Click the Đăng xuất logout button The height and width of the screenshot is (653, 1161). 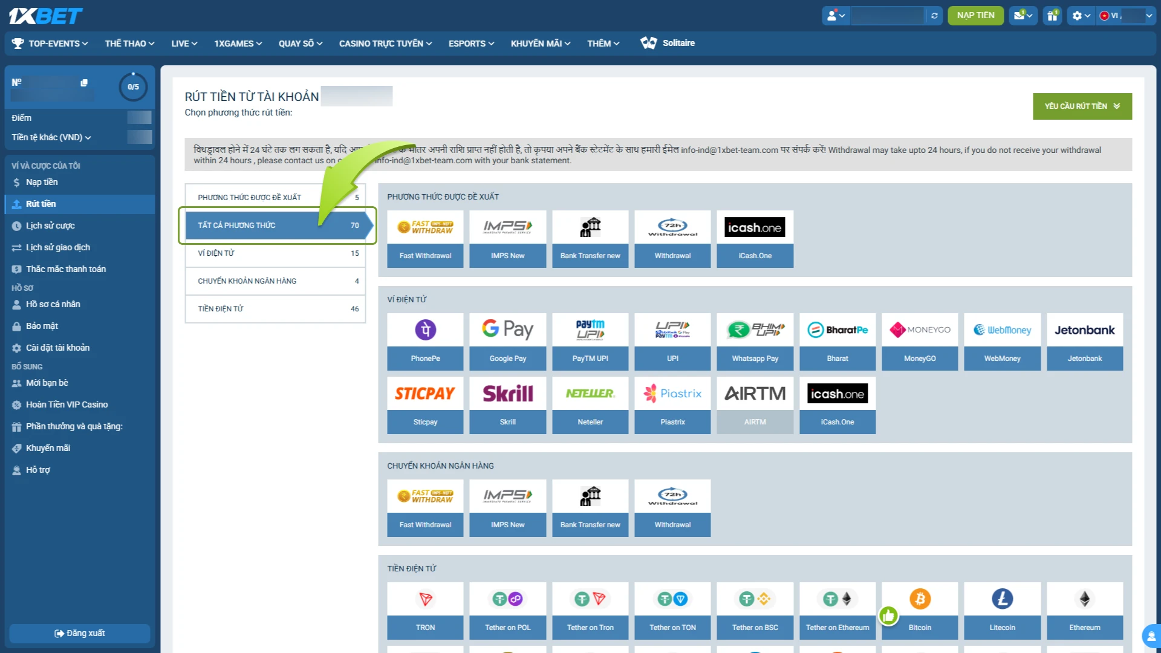[x=80, y=633]
